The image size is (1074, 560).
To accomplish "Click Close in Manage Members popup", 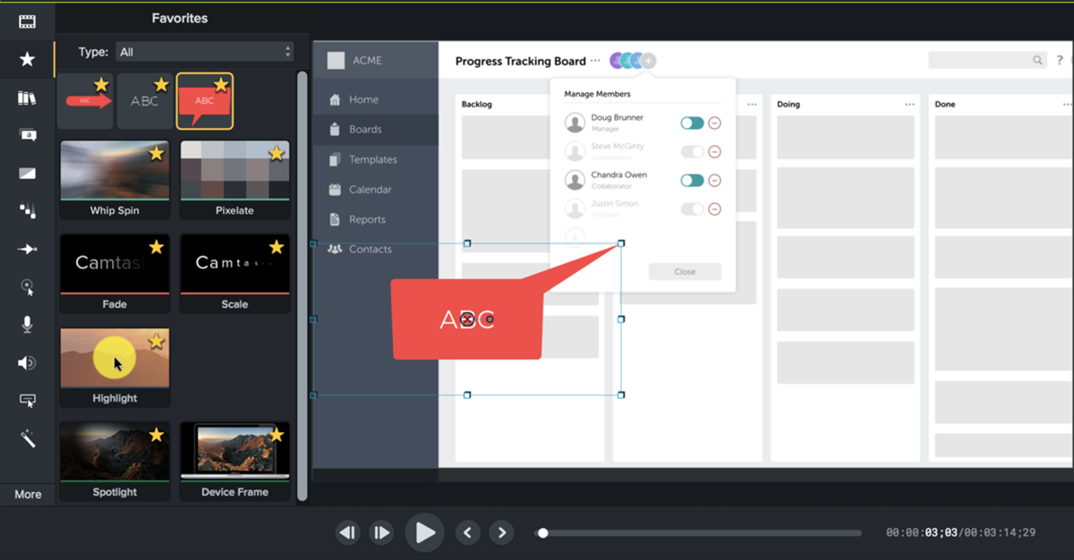I will (685, 272).
